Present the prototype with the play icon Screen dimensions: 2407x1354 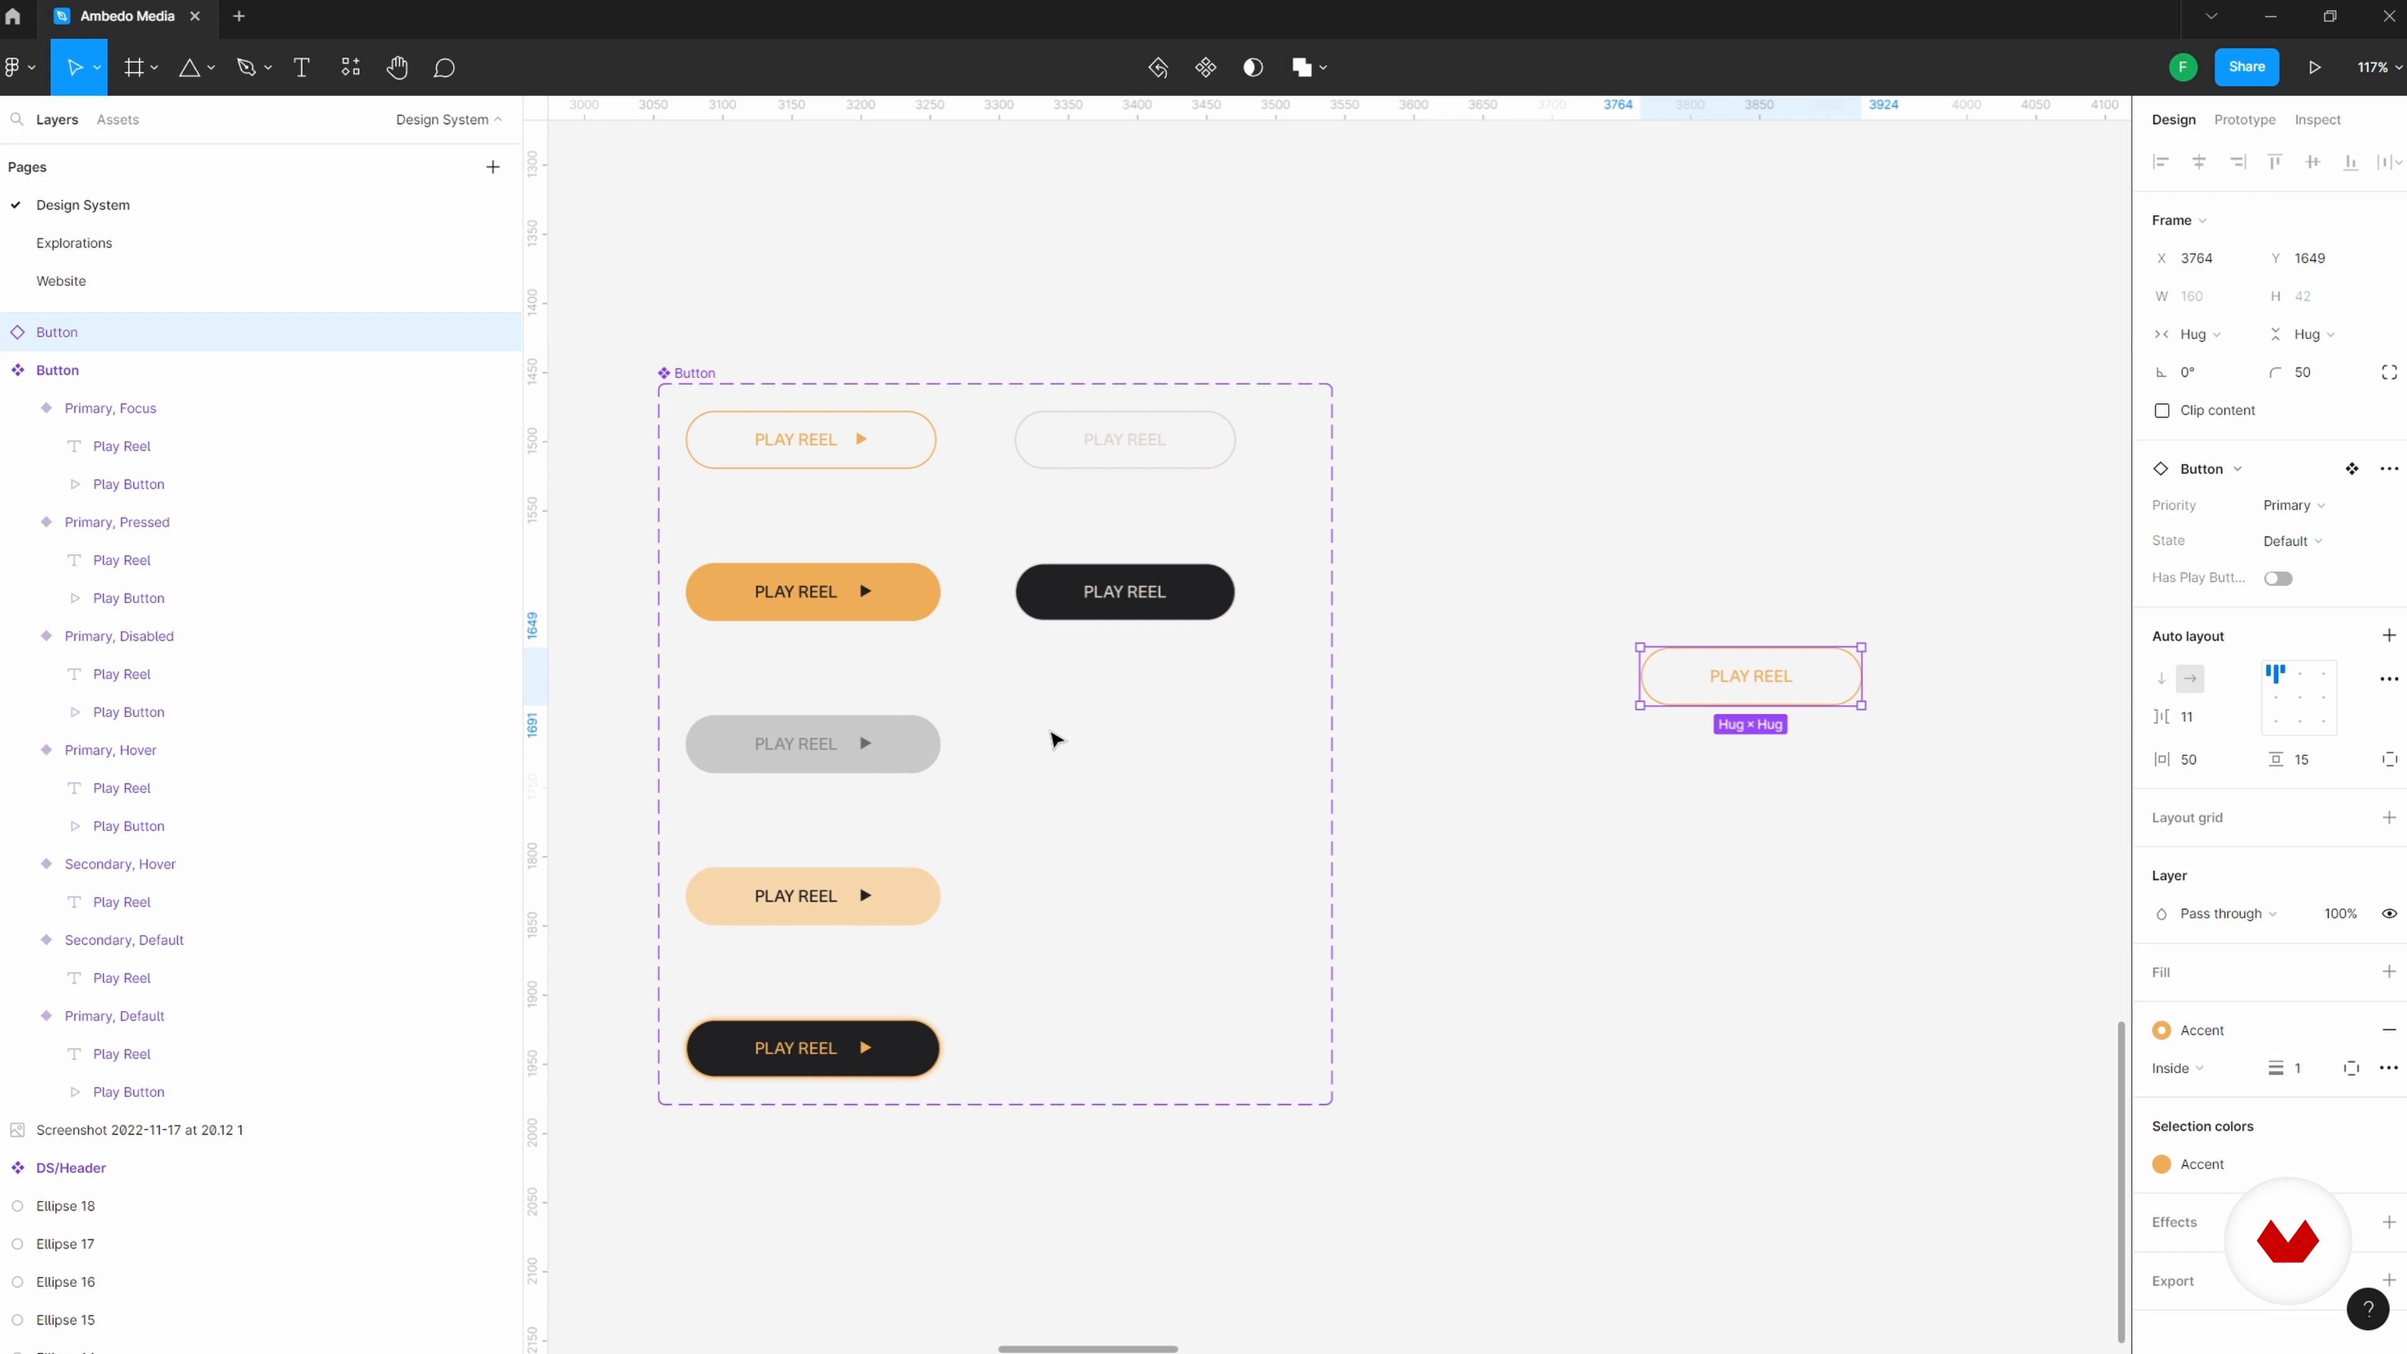(x=2314, y=67)
